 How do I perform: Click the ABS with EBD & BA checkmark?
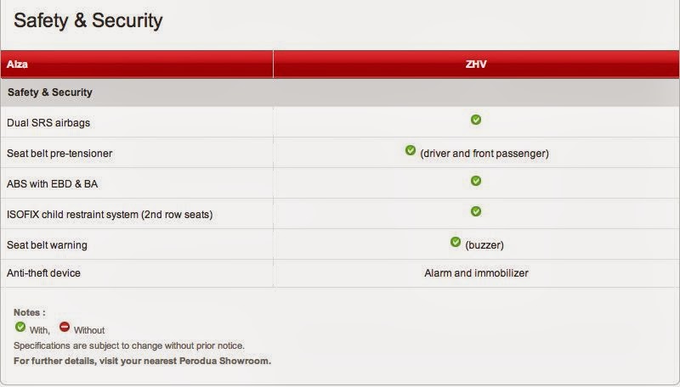(x=476, y=181)
